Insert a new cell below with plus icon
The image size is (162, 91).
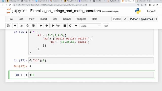(x=15, y=26)
